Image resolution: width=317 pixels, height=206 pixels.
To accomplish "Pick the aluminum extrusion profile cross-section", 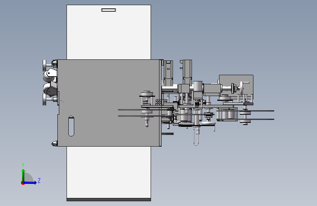I will 159,102.
